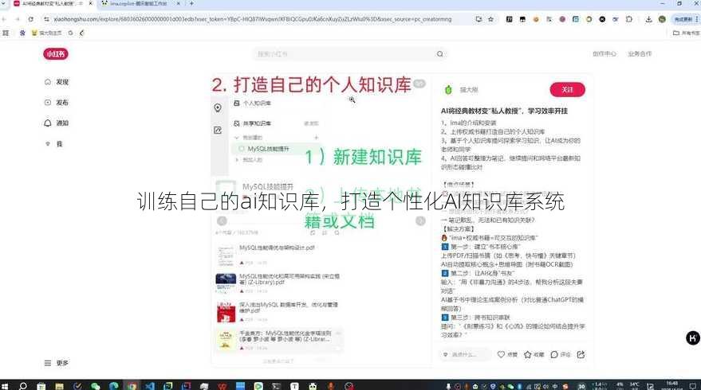Viewport: 701px width, 390px height.
Task: Click the star 收藏 favorite icon
Action: click(527, 354)
